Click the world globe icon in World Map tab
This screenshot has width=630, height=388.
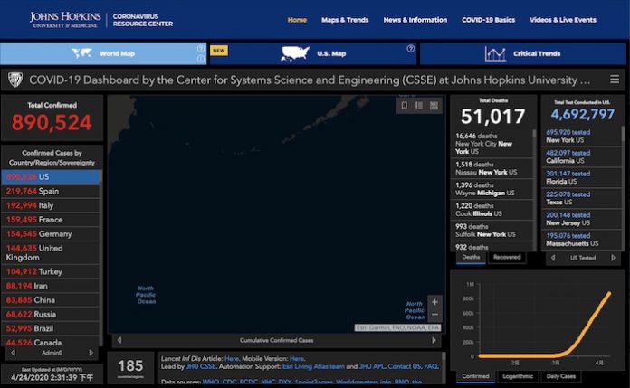81,53
